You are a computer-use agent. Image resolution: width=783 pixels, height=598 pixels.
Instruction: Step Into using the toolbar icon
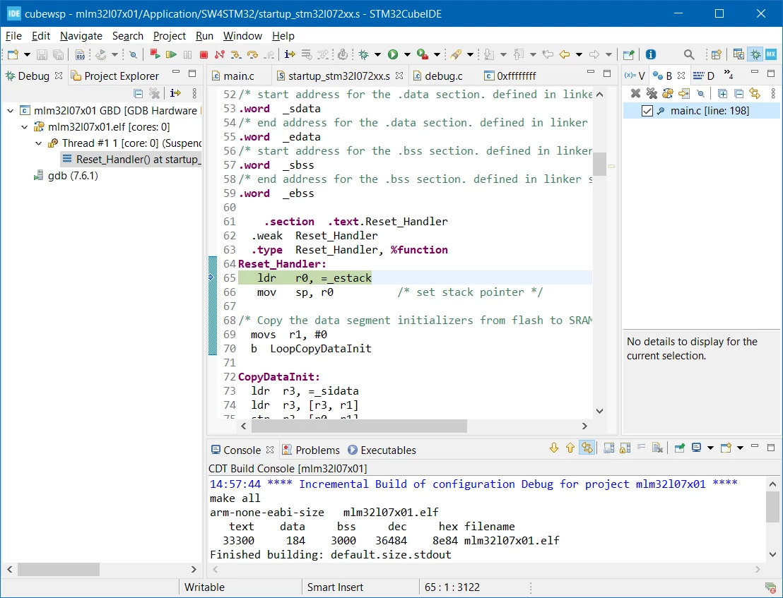click(x=236, y=54)
